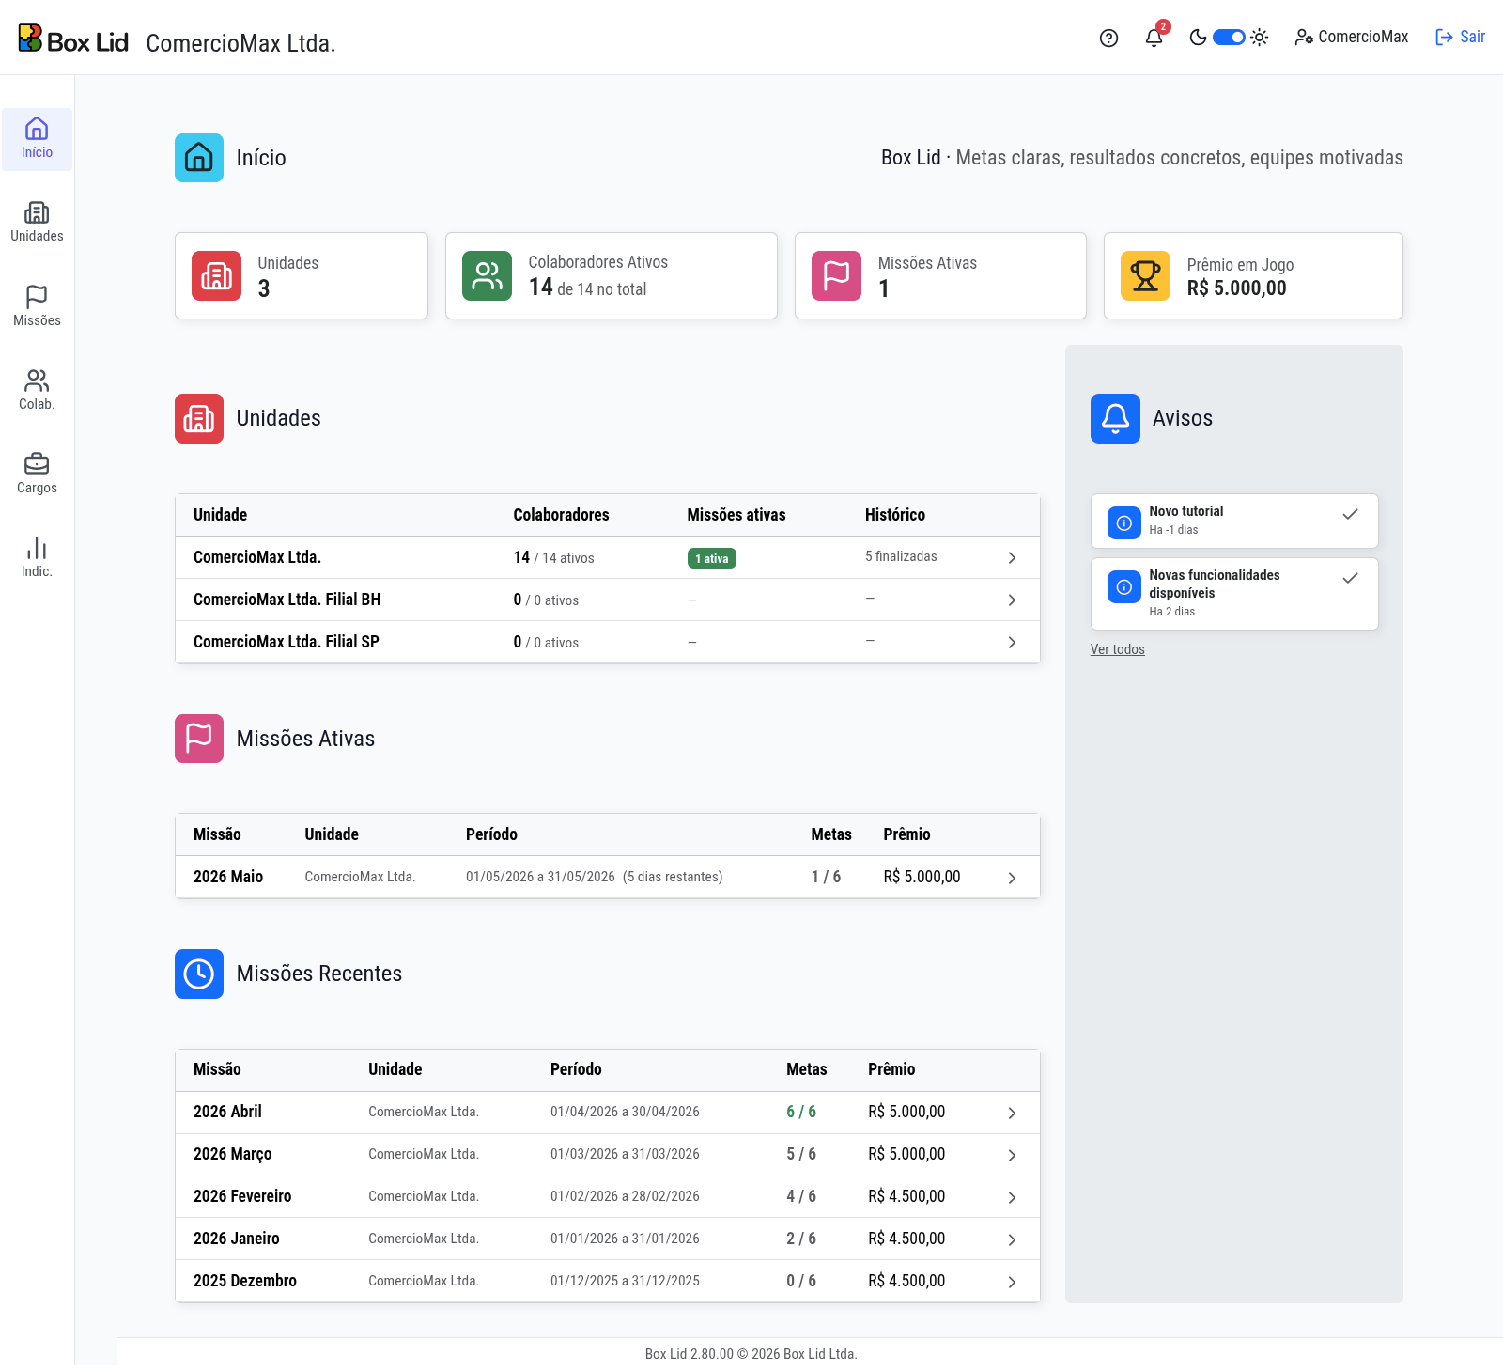Toggle the dark/light theme switch
Screen dimensions: 1503x1371
click(x=1229, y=38)
